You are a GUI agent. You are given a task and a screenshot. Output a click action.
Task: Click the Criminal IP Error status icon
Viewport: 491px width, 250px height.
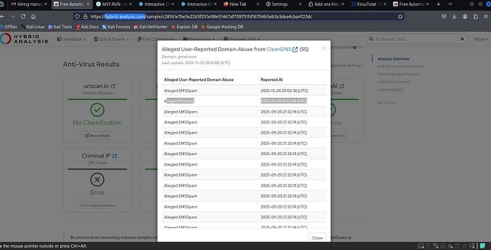[x=97, y=180]
